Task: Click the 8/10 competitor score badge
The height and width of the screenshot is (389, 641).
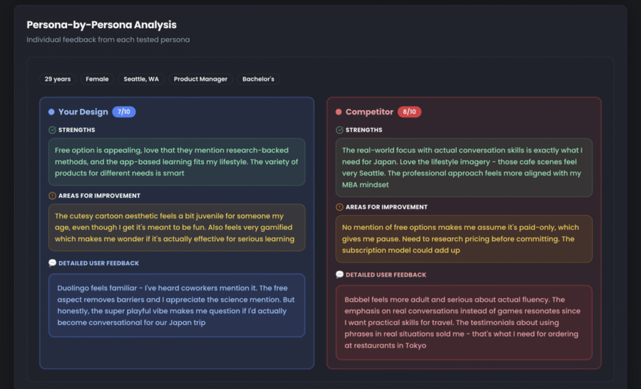Action: pyautogui.click(x=409, y=112)
